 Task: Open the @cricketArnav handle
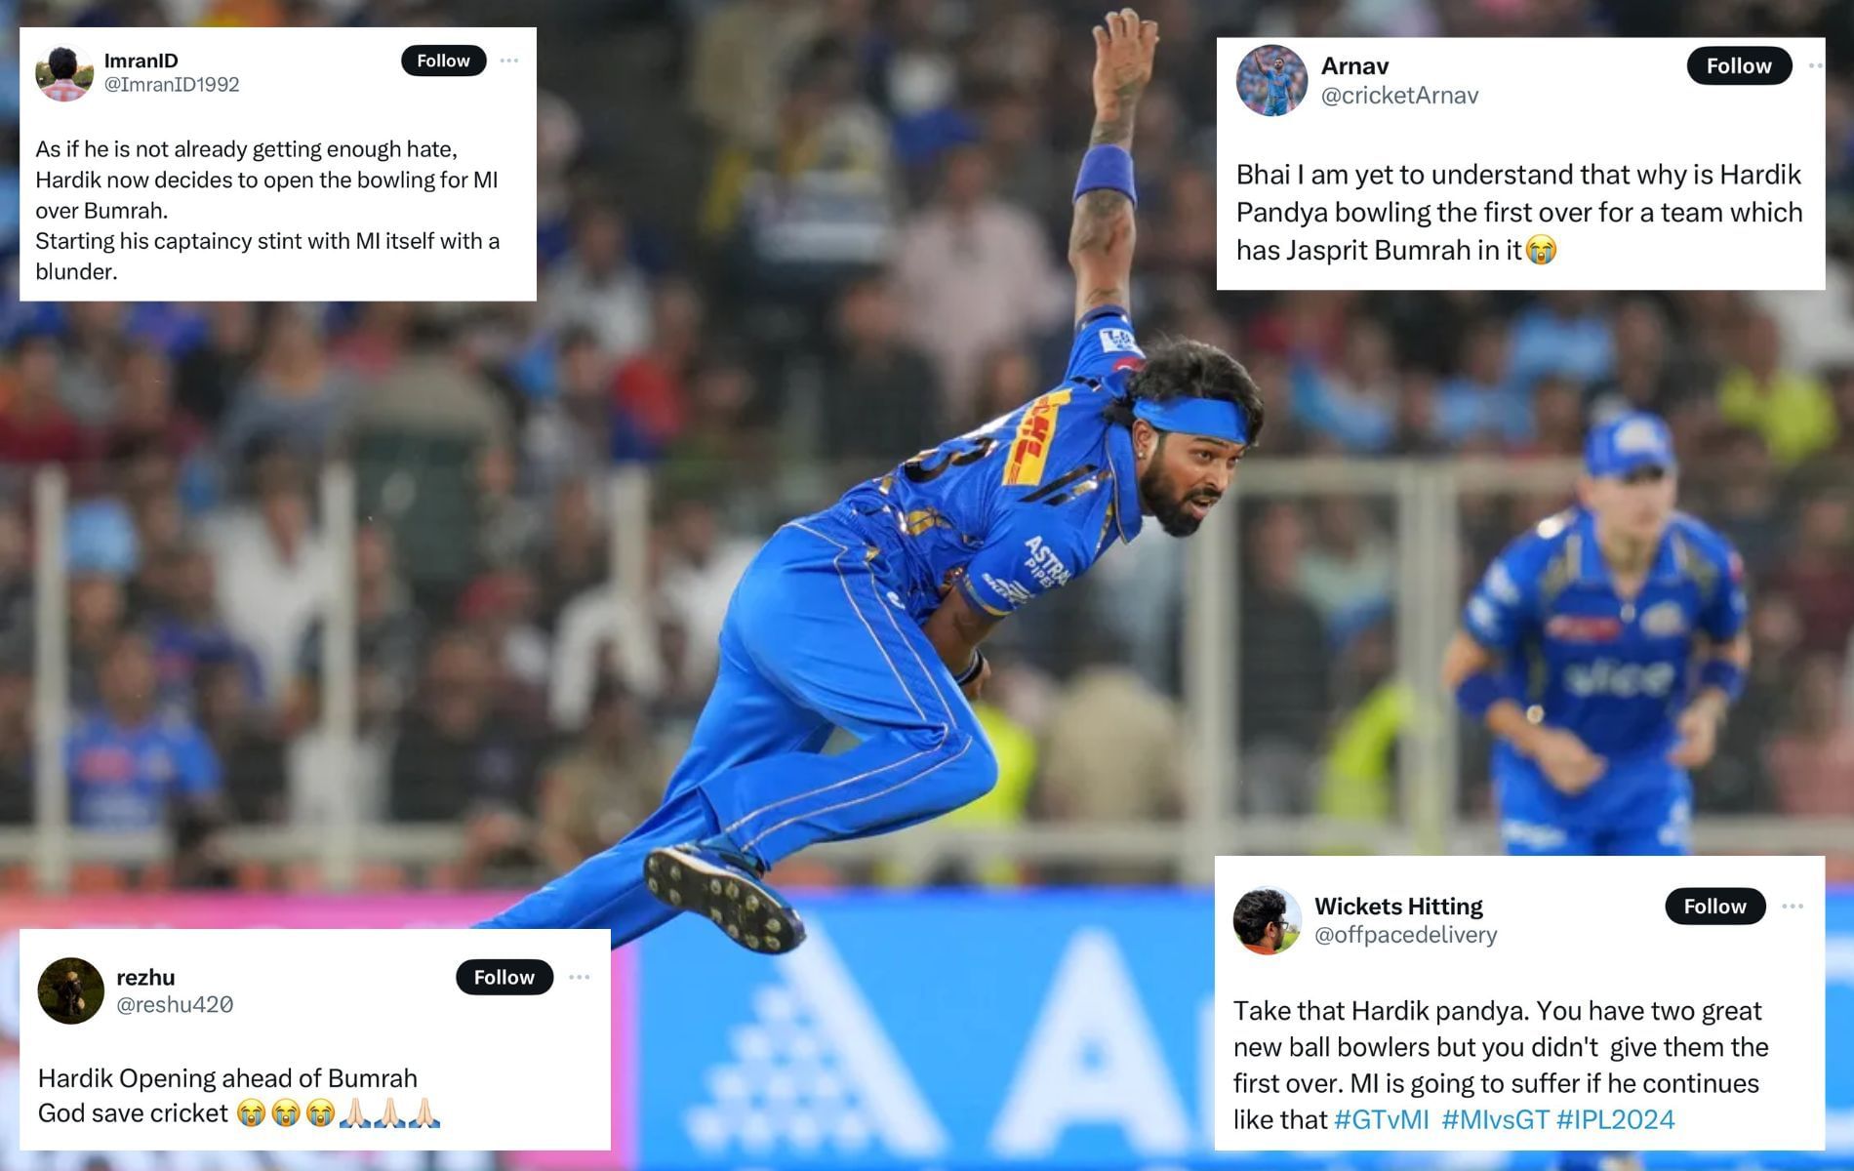point(1399,96)
